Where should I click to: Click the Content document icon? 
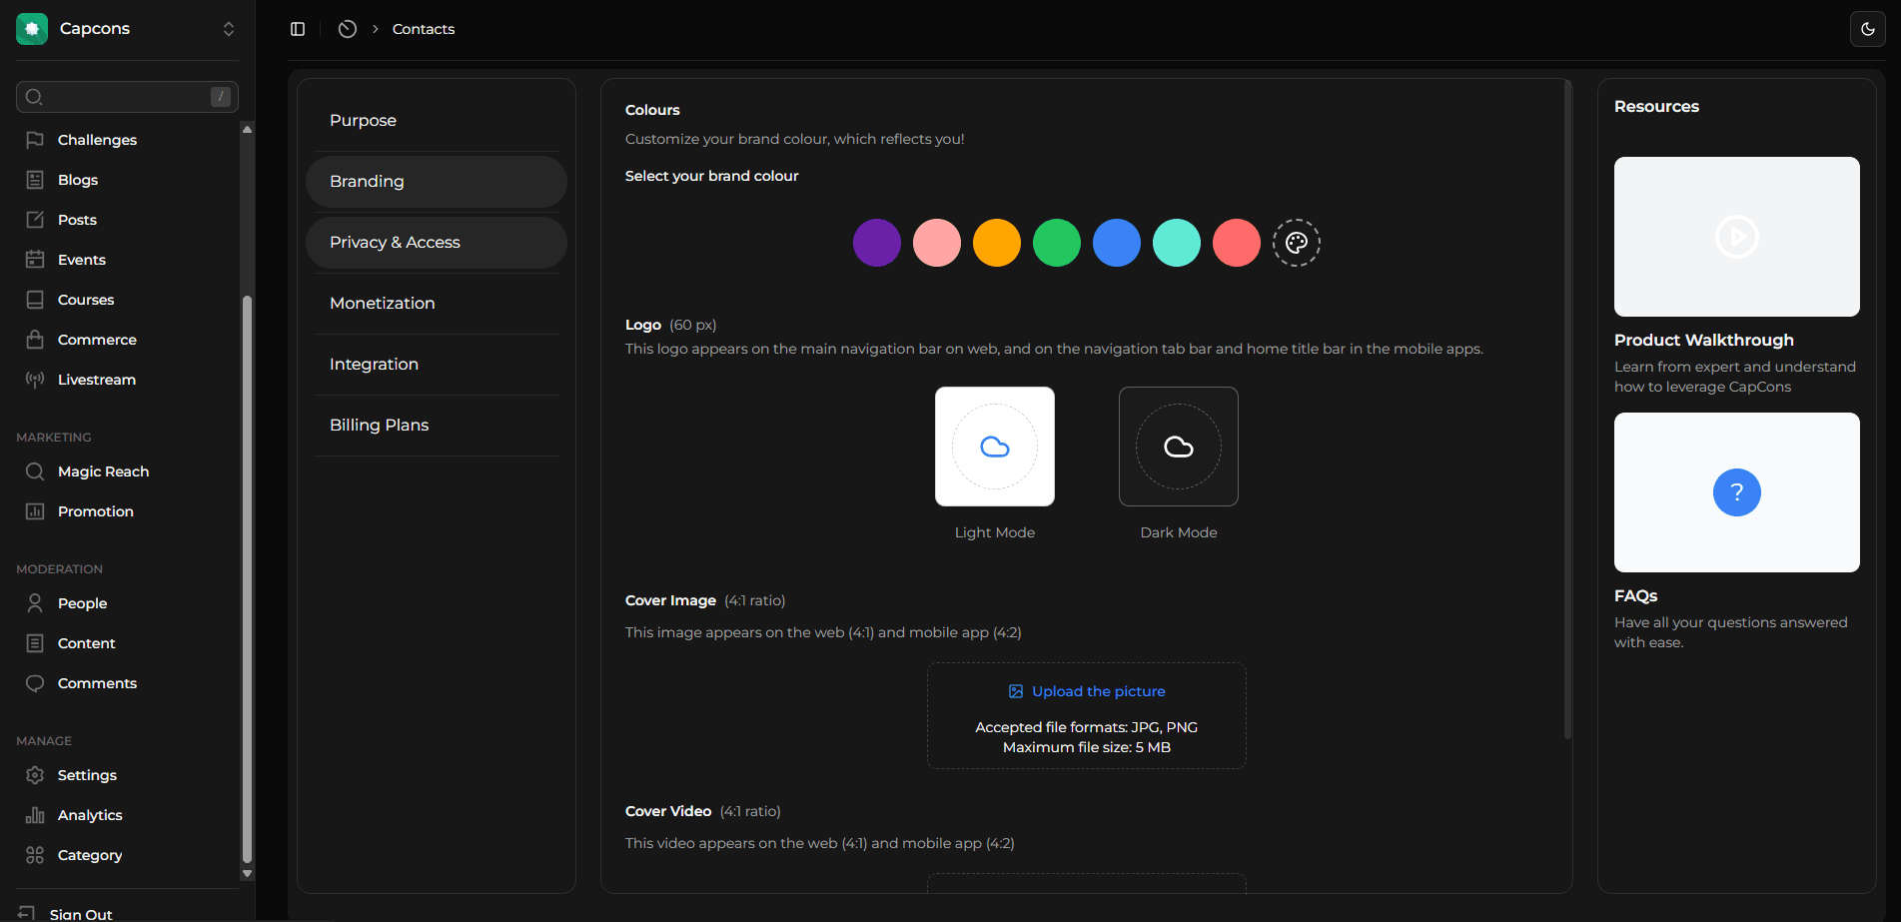(35, 643)
